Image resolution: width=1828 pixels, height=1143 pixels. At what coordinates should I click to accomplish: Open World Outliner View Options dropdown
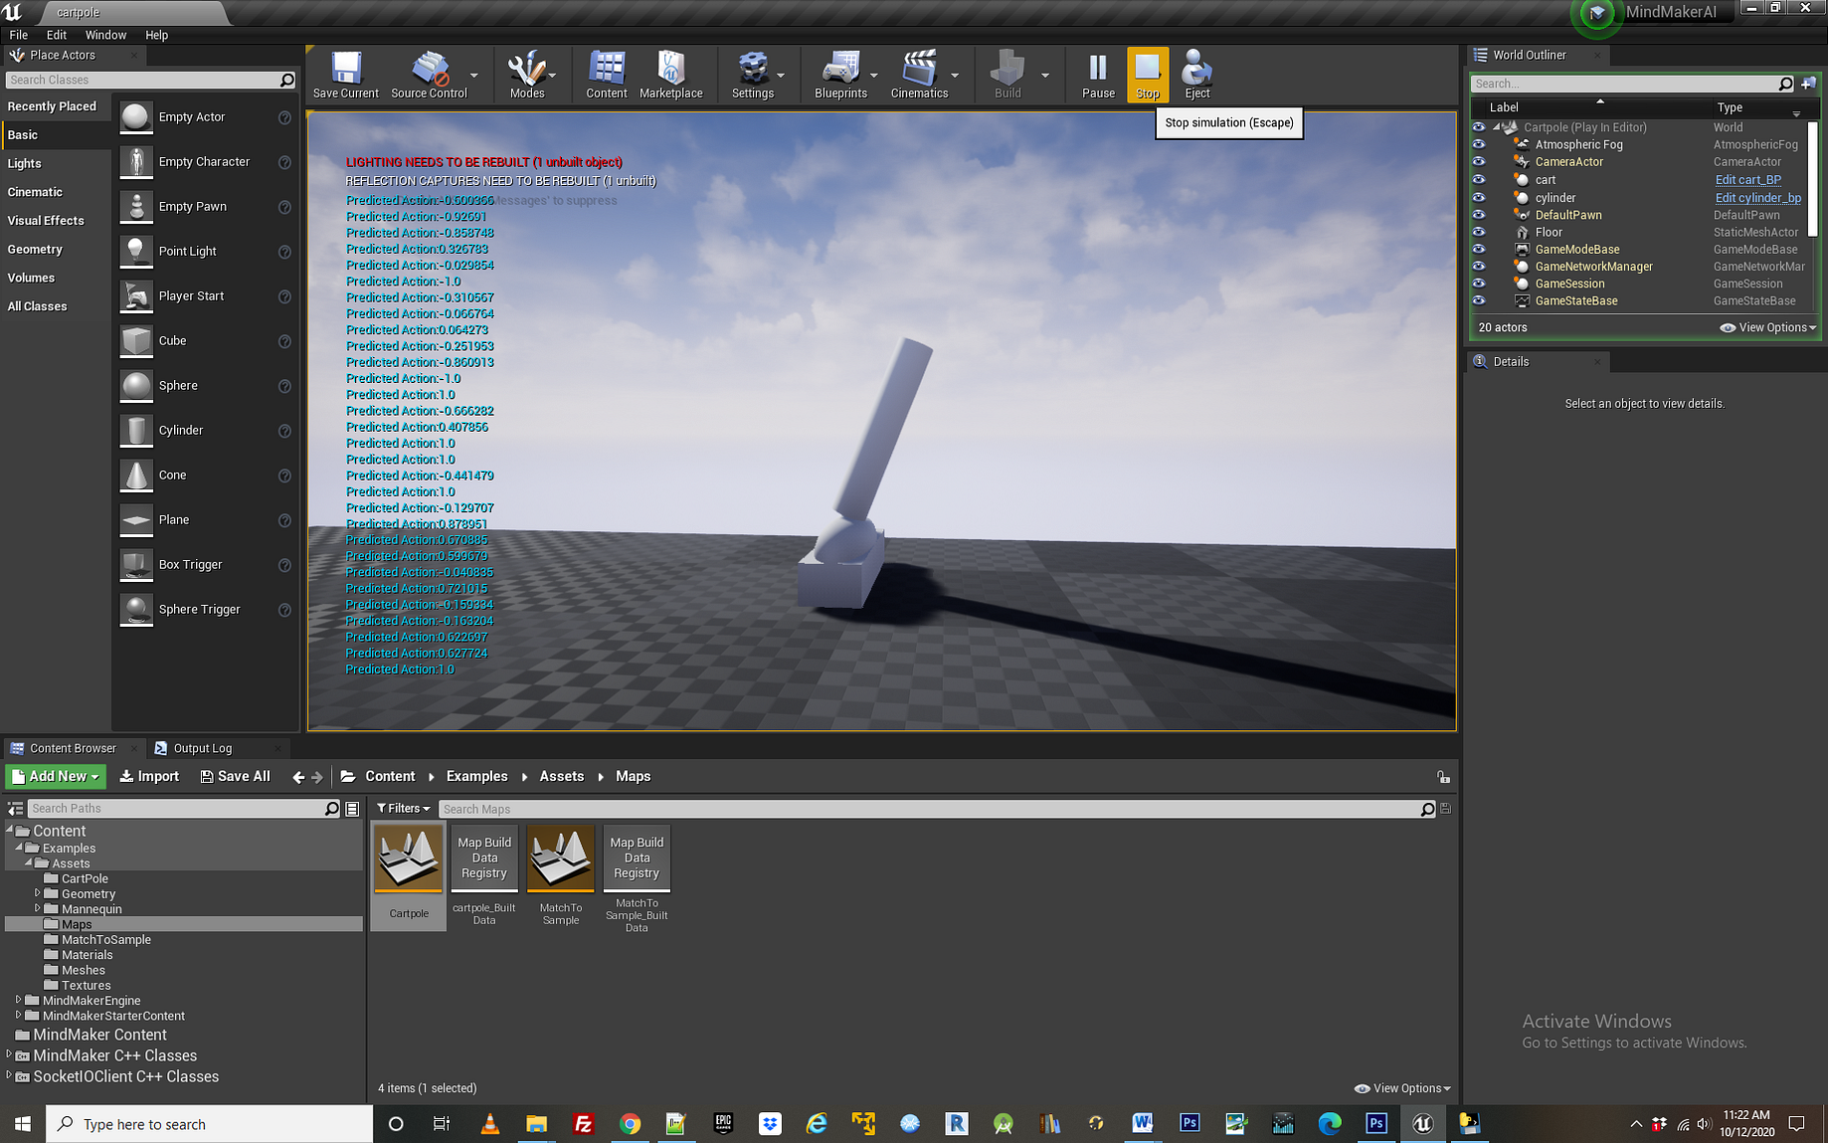(1769, 327)
